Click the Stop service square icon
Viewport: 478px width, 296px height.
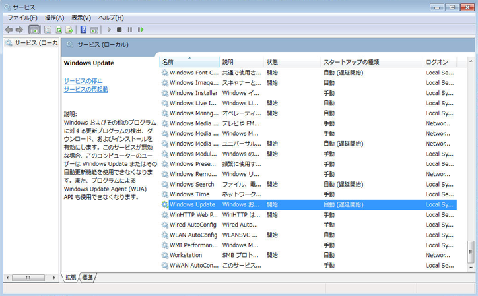pyautogui.click(x=119, y=30)
